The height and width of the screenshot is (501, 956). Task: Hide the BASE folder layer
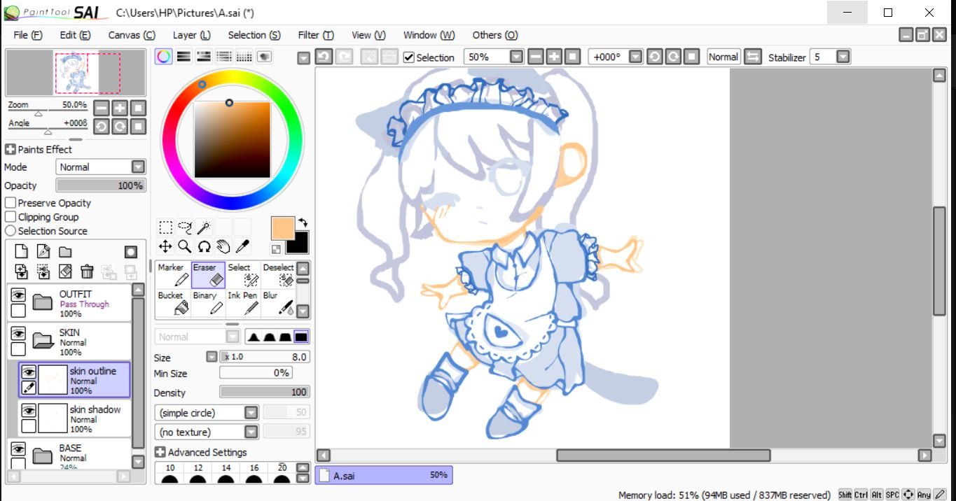[x=19, y=449]
